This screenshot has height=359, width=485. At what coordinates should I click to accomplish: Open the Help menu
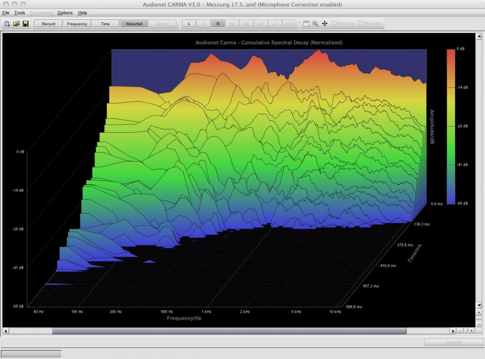[x=83, y=13]
